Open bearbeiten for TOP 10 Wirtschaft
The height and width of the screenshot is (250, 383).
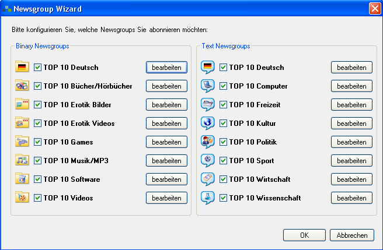coord(351,179)
